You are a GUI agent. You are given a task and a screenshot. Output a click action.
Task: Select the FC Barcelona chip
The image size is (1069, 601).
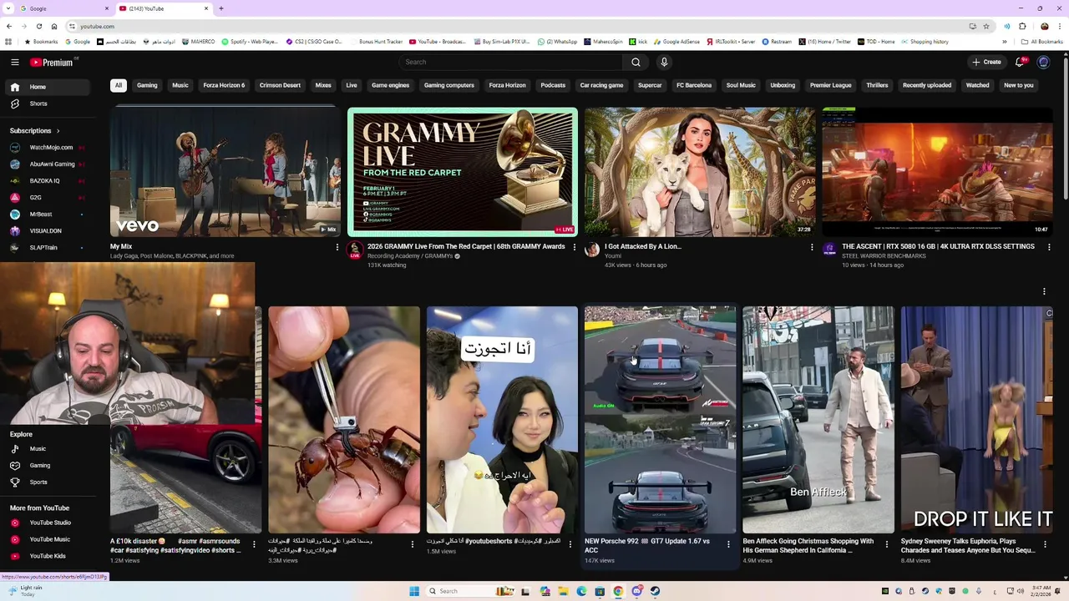[x=694, y=85]
